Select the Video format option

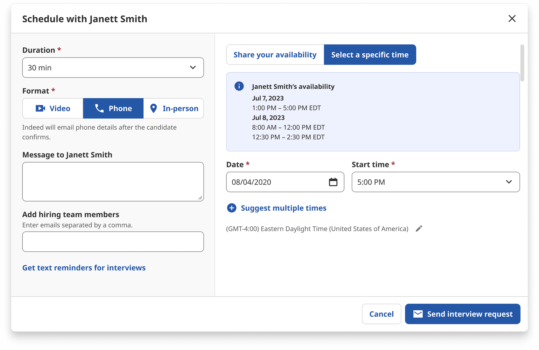click(53, 108)
